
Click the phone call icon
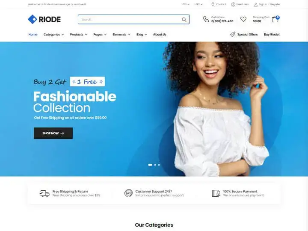coord(206,19)
